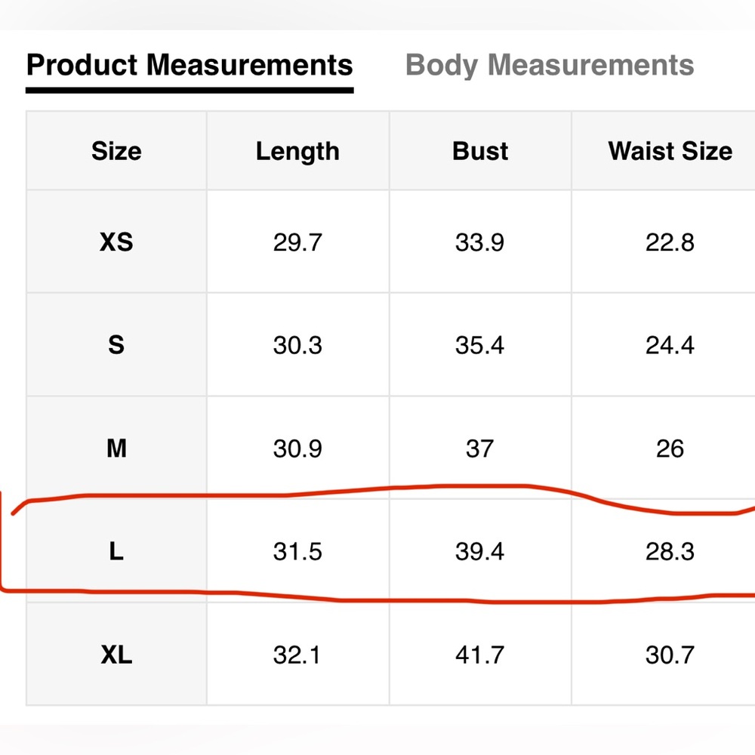Select the Product Measurements tab
Viewport: 755px width, 755px height.
coord(190,65)
